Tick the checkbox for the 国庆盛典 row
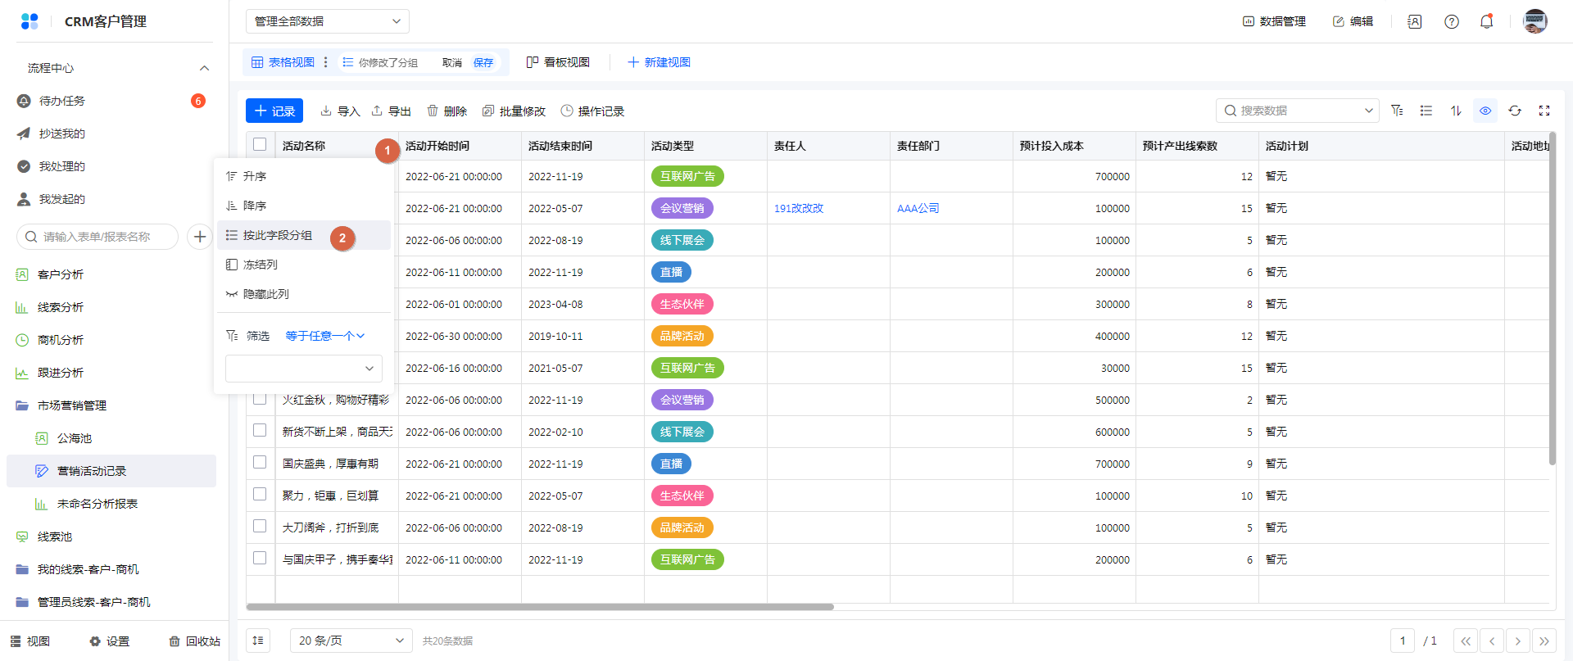This screenshot has height=661, width=1573. [260, 463]
